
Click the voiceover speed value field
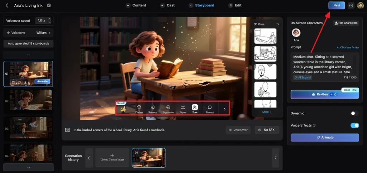pyautogui.click(x=42, y=20)
